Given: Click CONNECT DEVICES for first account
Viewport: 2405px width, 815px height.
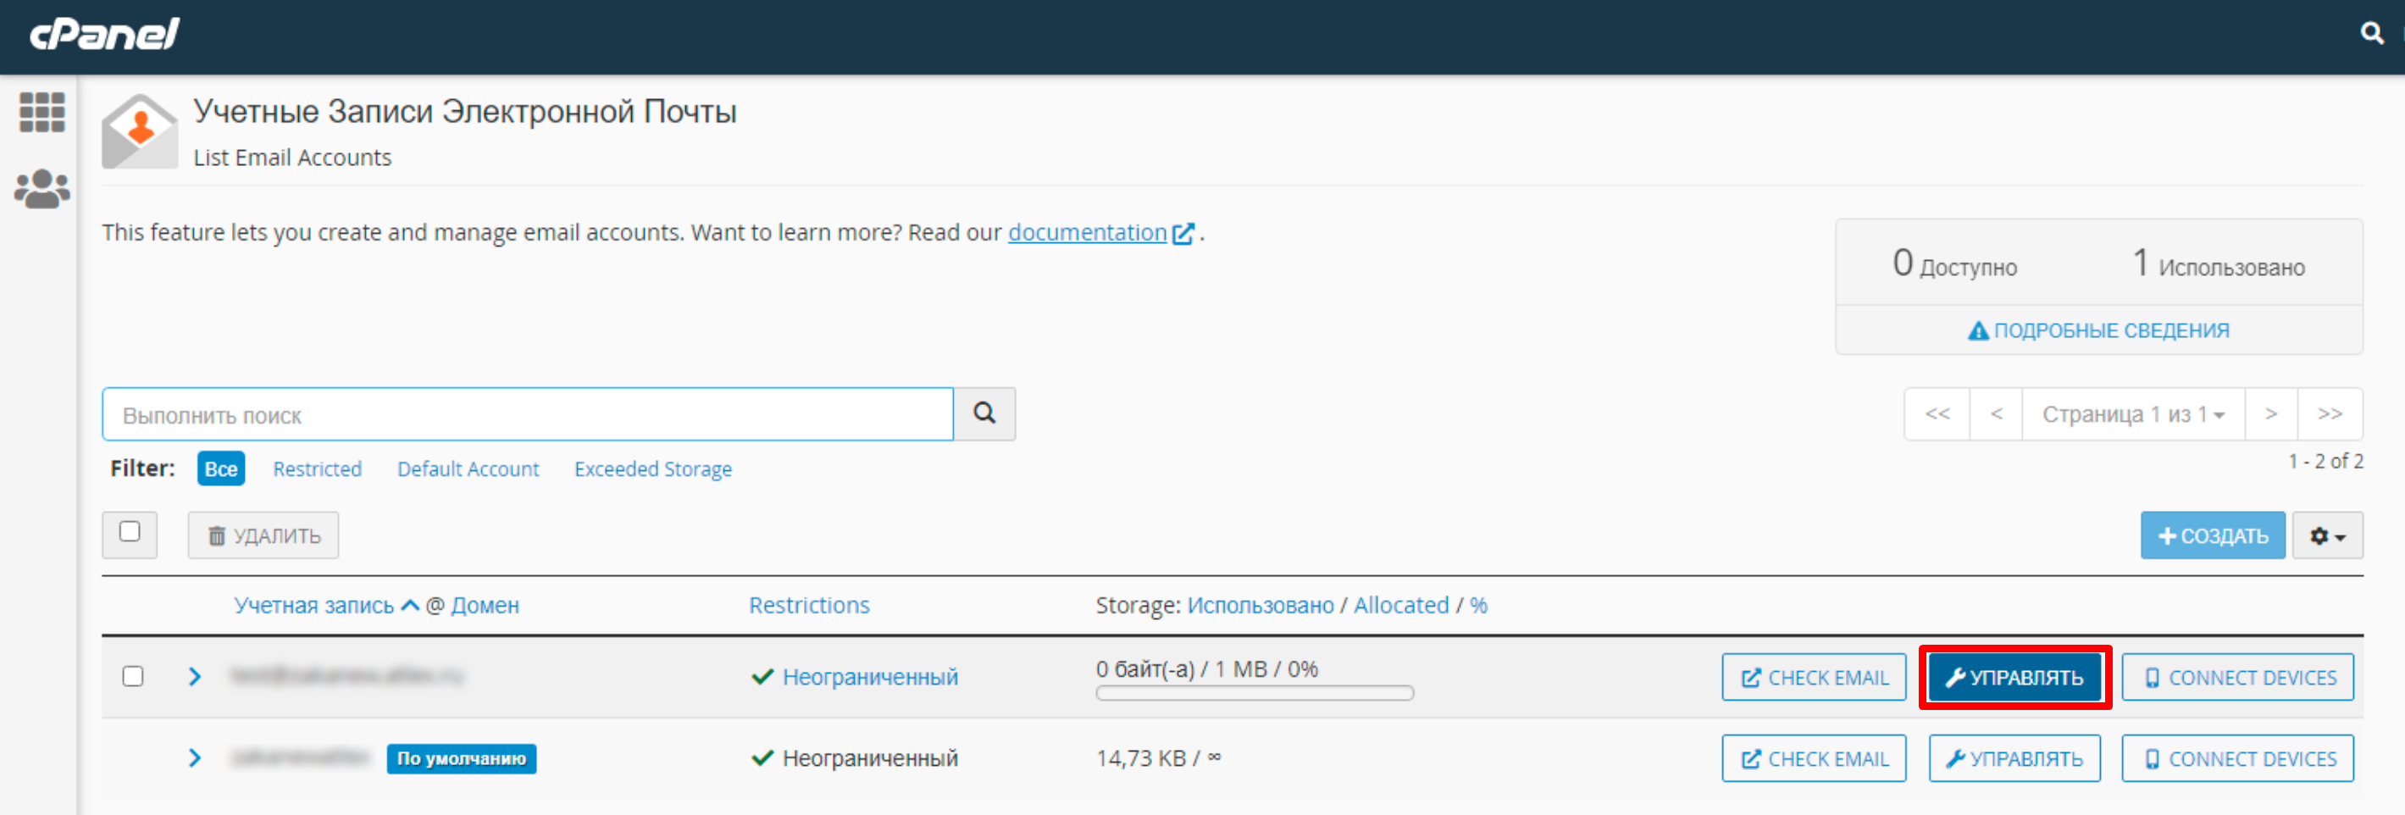Looking at the screenshot, I should 2237,677.
